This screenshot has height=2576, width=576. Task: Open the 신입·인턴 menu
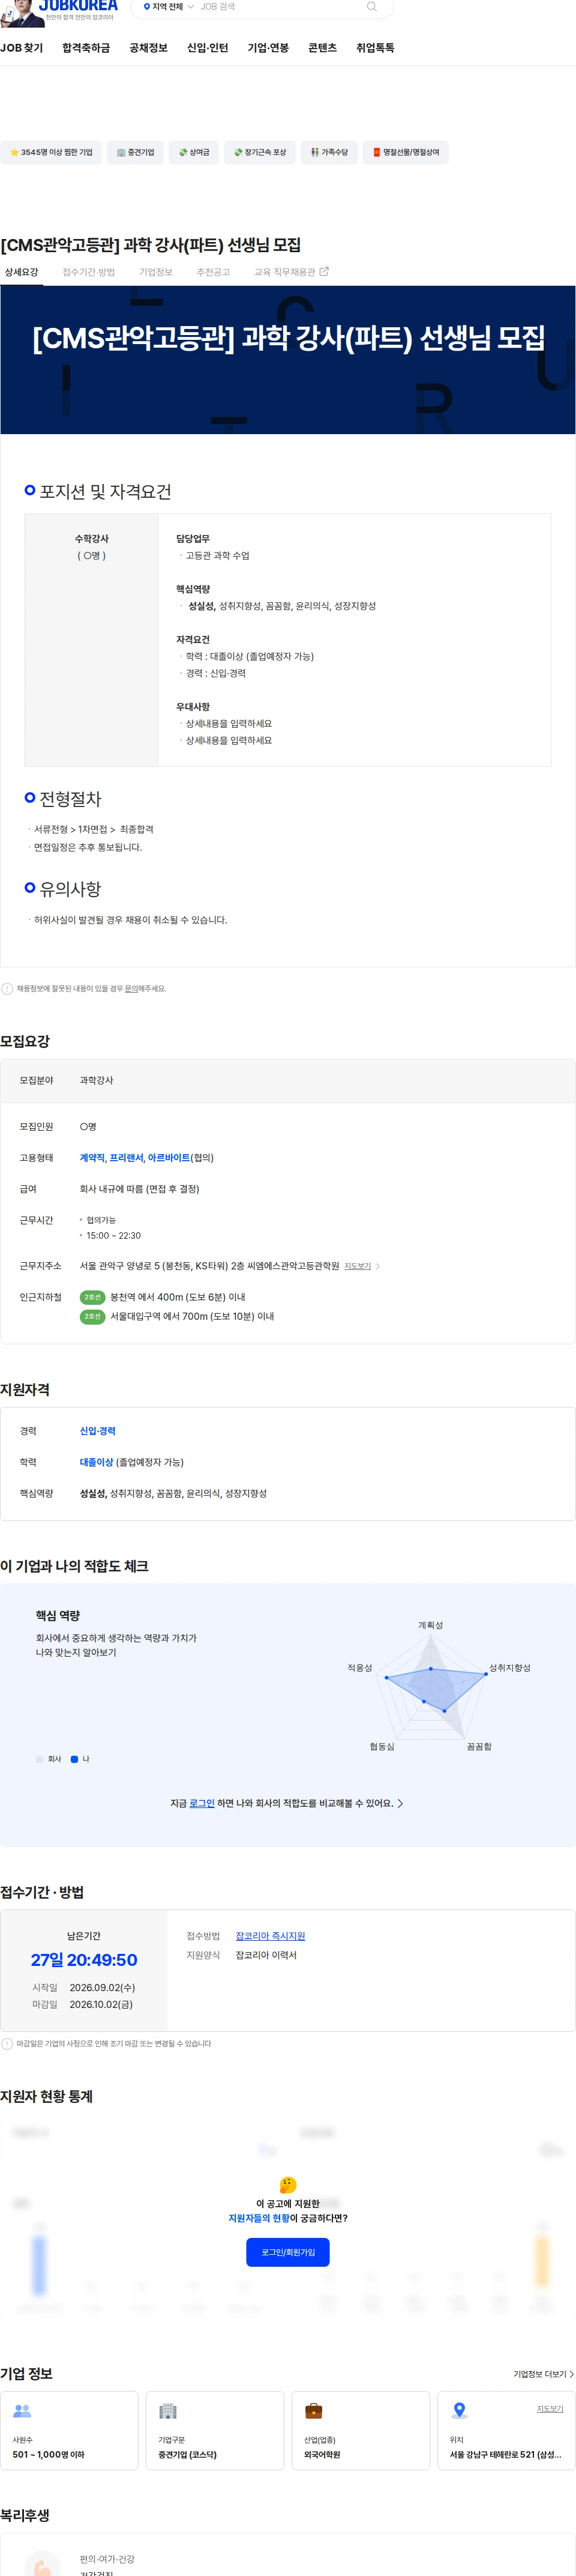(207, 48)
